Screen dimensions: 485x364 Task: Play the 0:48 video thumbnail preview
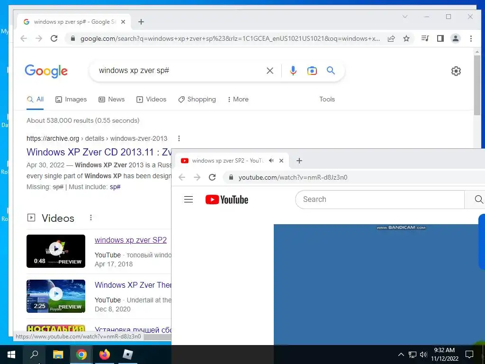56,251
